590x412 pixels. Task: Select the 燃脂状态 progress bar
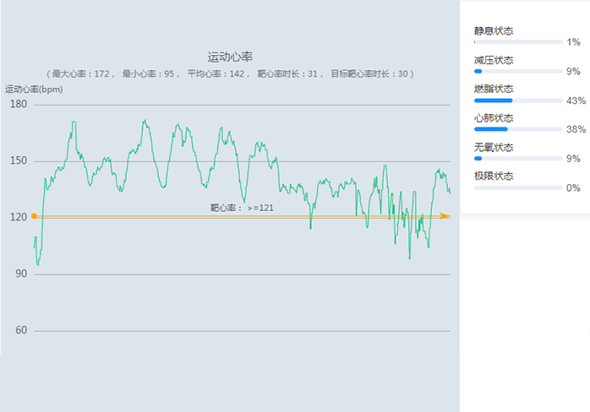coord(518,100)
